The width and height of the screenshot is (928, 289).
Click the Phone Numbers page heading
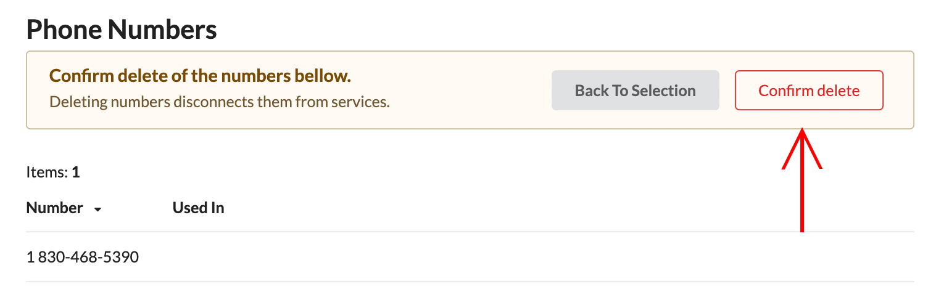[122, 29]
